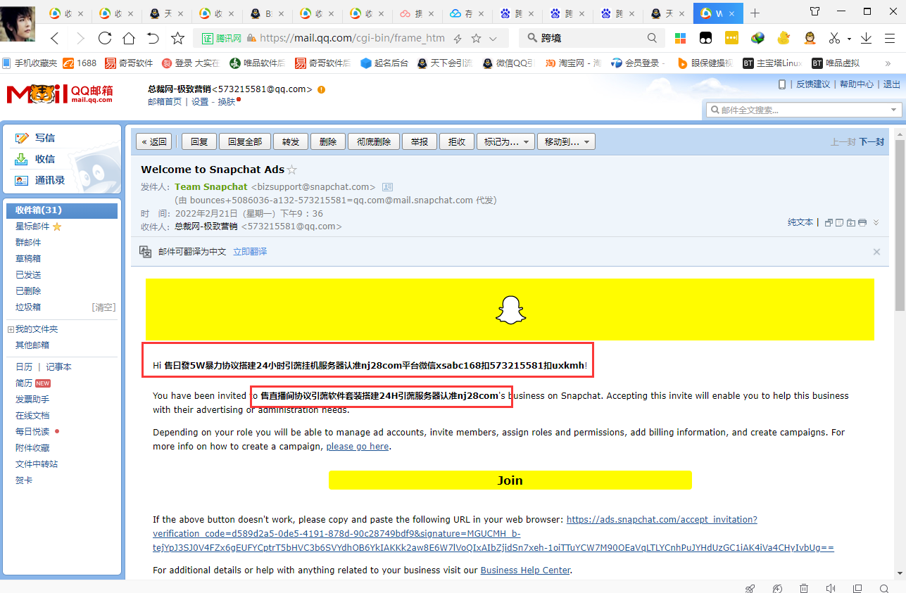Image resolution: width=906 pixels, height=593 pixels.
Task: Open the Business Help Center link
Action: tap(525, 570)
